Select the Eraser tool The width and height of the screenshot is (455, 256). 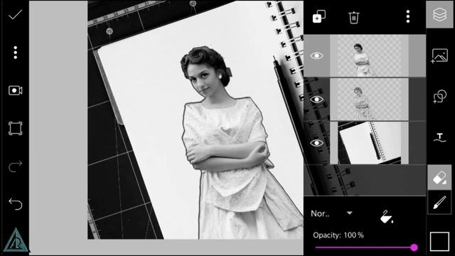439,178
